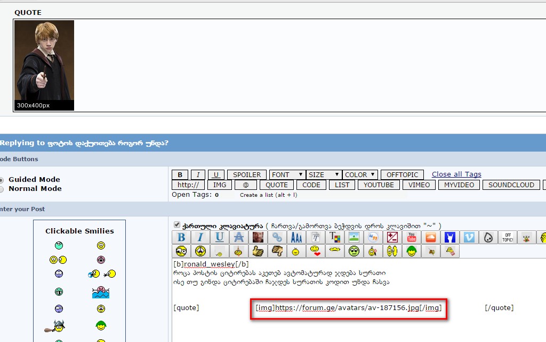Click the orange SoundCloud icon

tap(431, 238)
